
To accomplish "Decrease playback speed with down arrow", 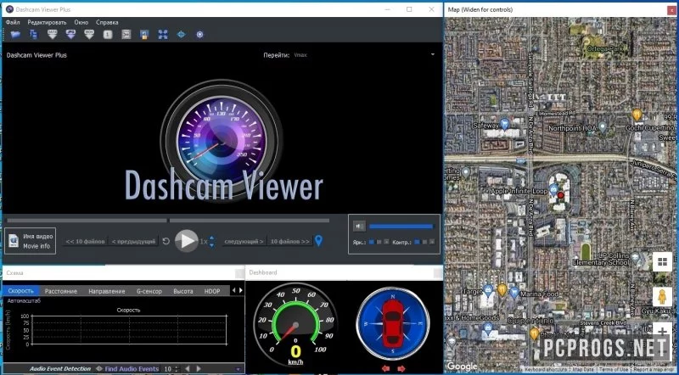I will pyautogui.click(x=211, y=245).
